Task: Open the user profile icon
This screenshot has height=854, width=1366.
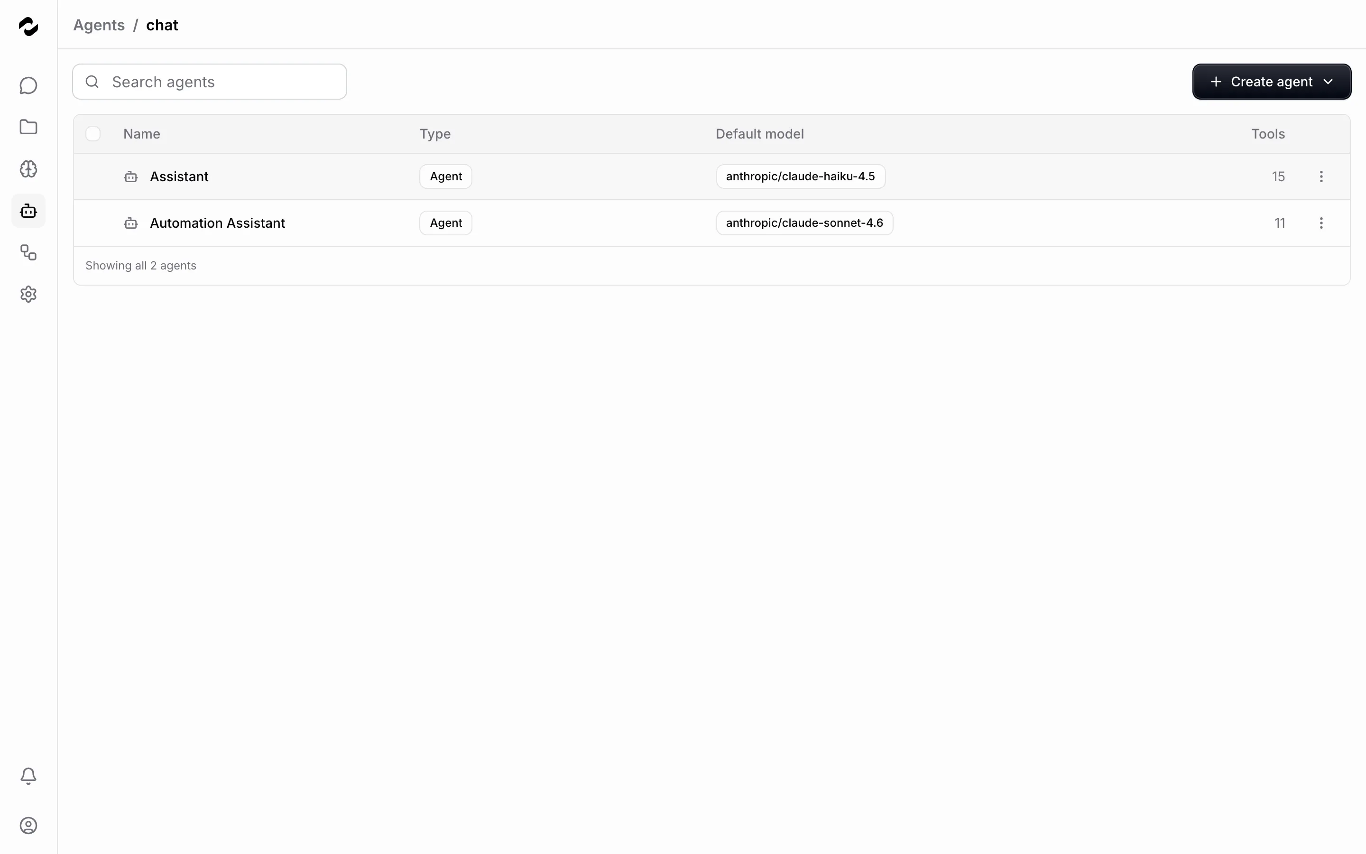Action: 28,826
